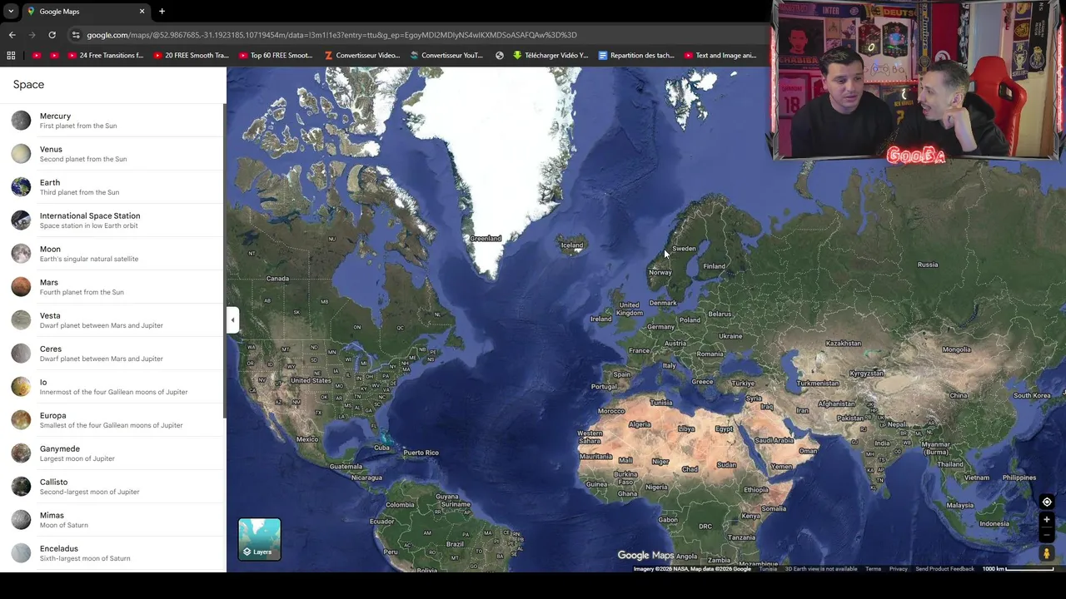The width and height of the screenshot is (1066, 599).
Task: Open the Terms link in the map footer
Action: [873, 569]
